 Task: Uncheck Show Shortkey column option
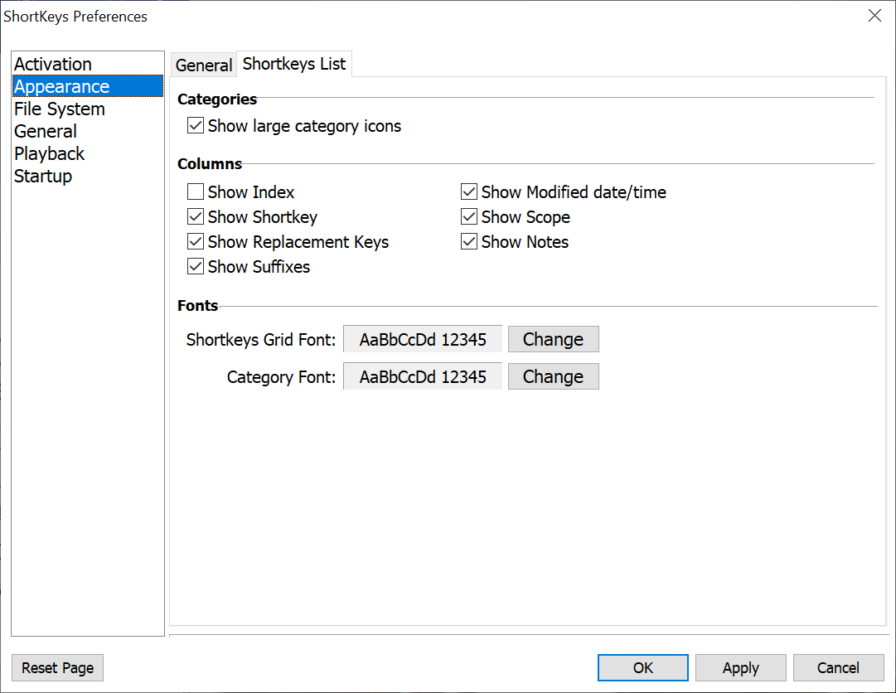pyautogui.click(x=196, y=217)
